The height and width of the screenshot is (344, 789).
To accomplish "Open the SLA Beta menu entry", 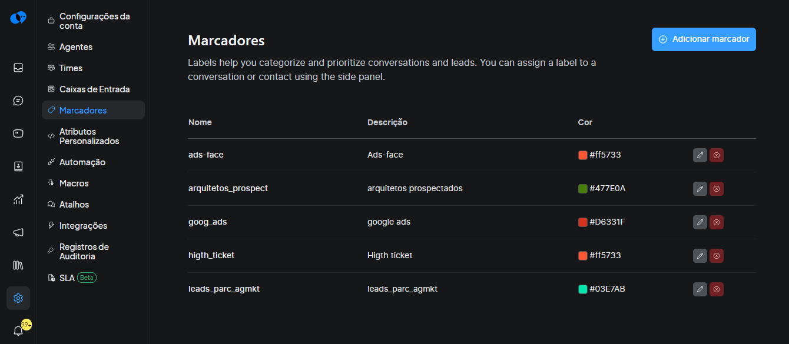I will point(67,278).
